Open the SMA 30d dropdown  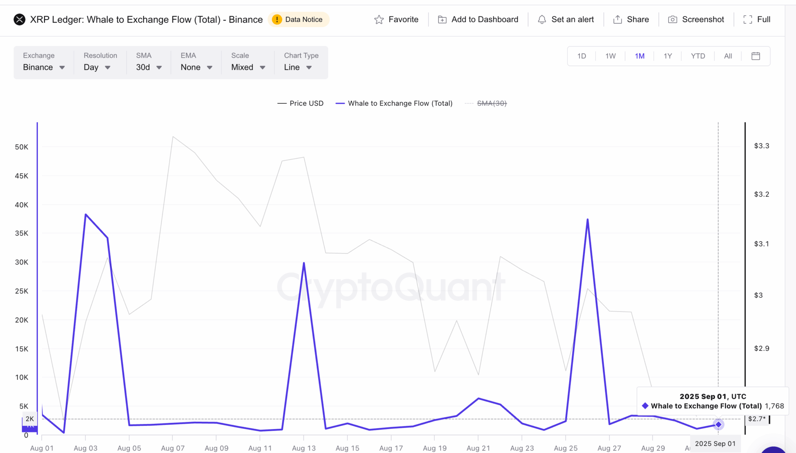tap(148, 67)
